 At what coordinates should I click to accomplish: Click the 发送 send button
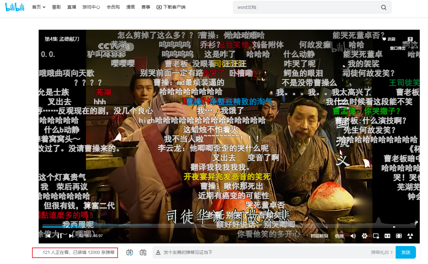pyautogui.click(x=406, y=252)
